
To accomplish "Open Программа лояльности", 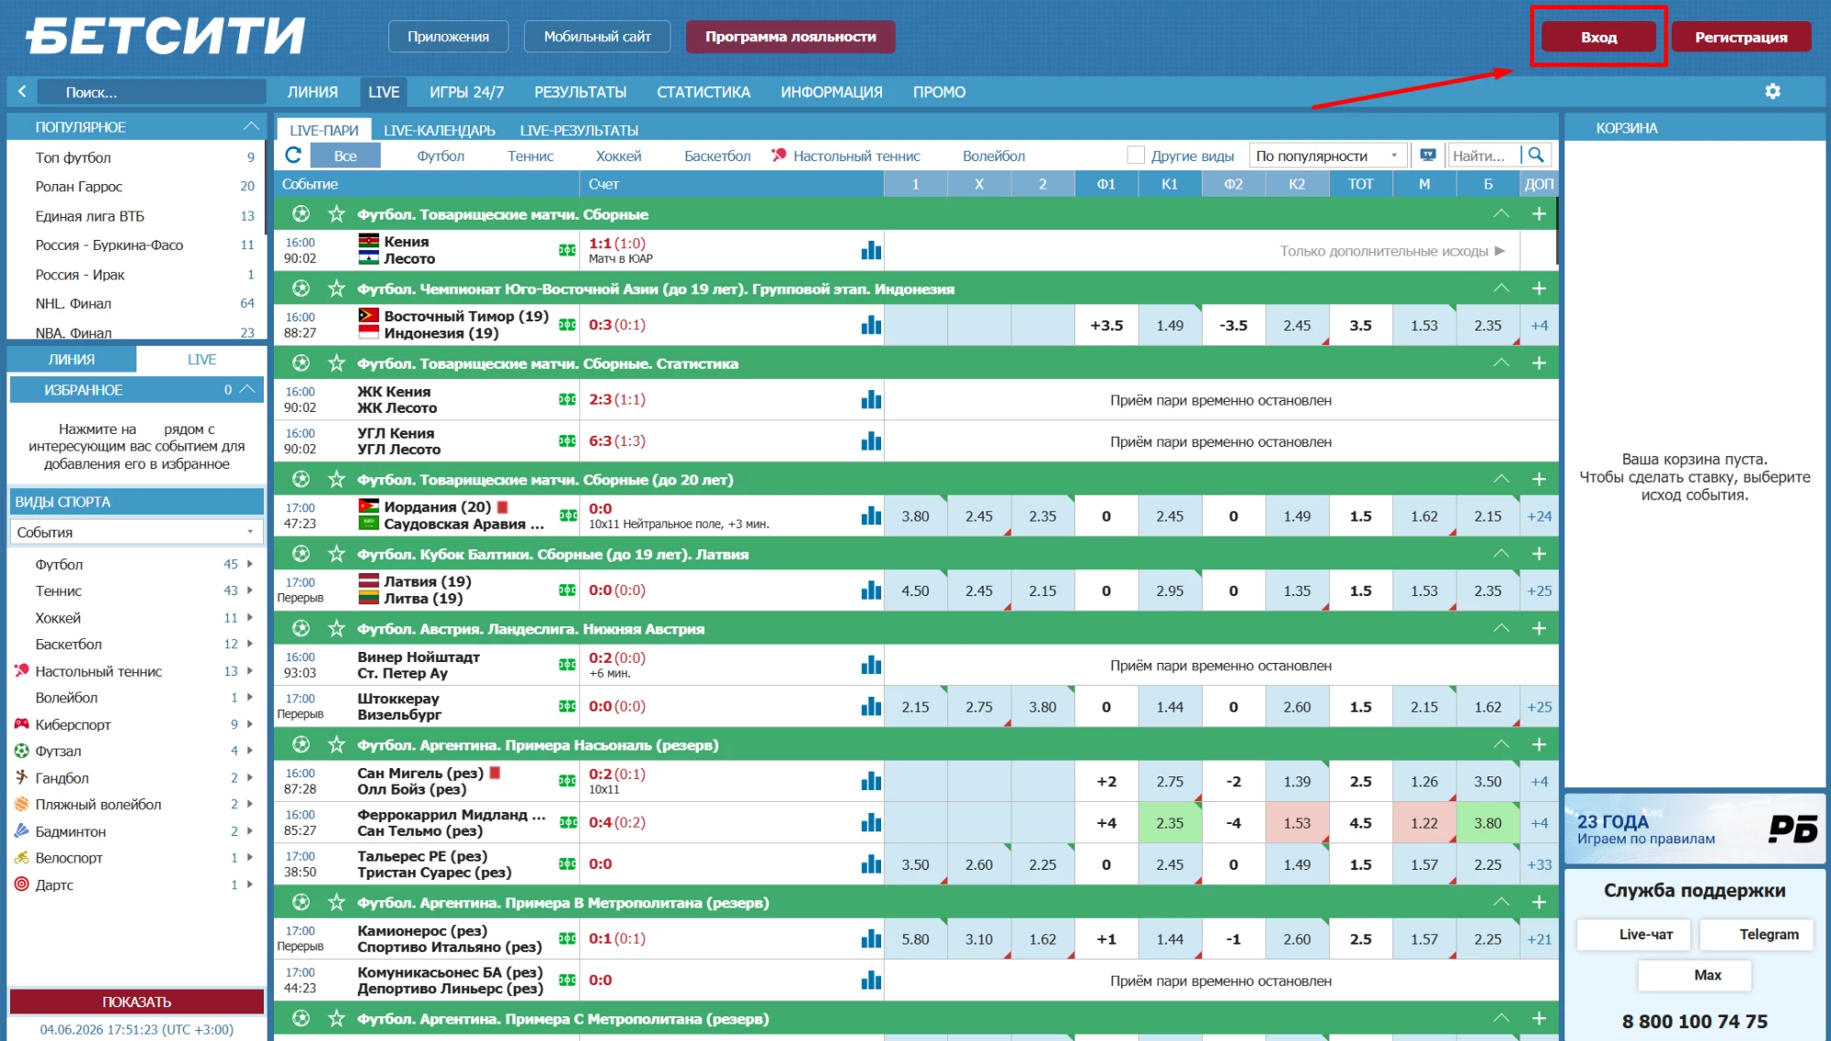I will pos(790,37).
